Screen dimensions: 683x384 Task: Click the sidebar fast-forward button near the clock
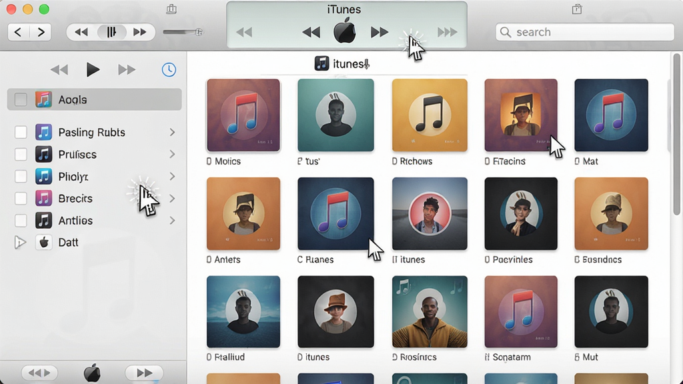(126, 69)
